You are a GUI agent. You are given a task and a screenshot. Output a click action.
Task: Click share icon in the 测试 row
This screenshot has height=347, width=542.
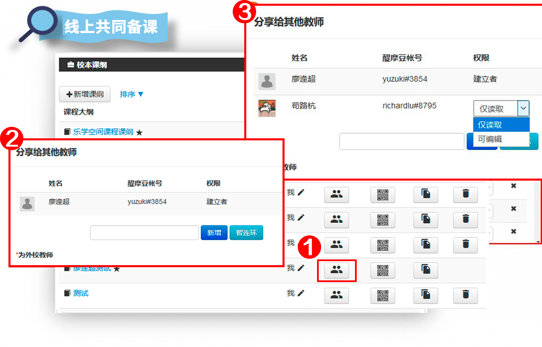click(x=336, y=295)
